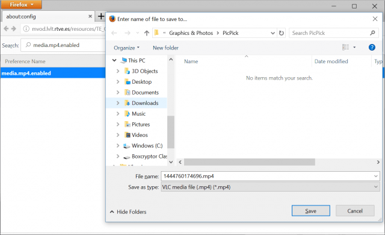Close the save dialog window
Viewport: 385px width, 235px height.
375,19
